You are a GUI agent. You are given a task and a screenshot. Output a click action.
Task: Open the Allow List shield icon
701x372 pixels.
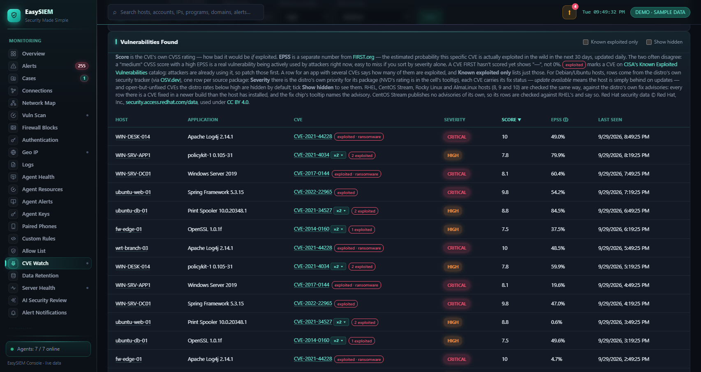(14, 251)
